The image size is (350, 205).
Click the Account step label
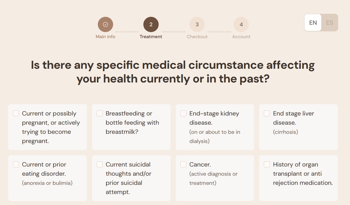241,37
